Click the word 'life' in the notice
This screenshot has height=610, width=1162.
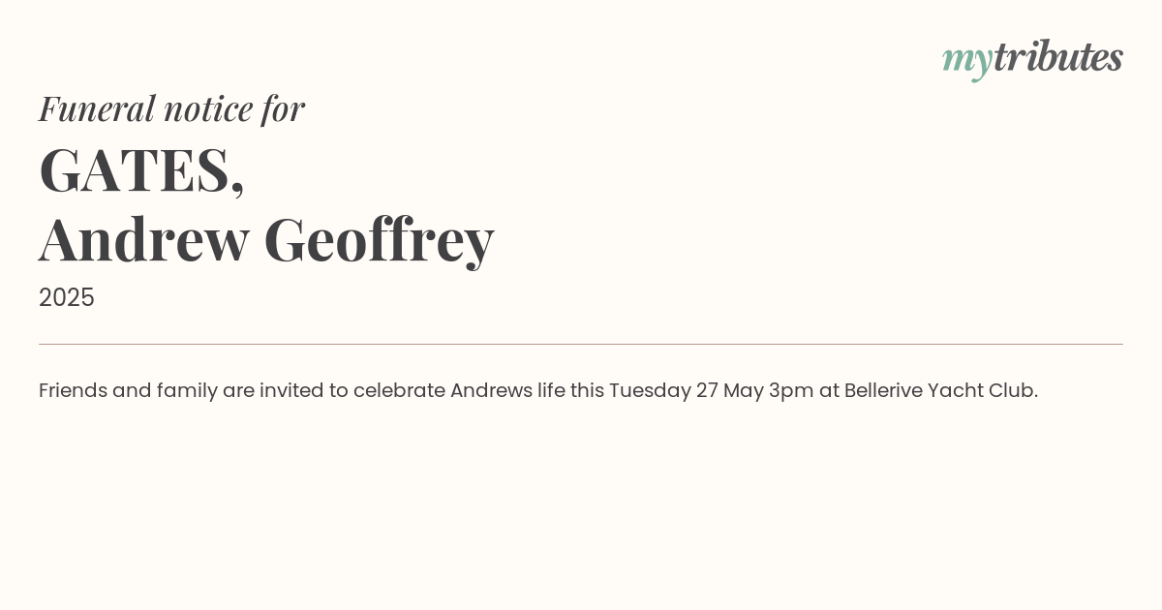pos(551,390)
